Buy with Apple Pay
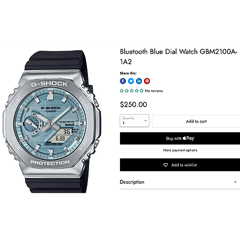The image size is (240, 240). click(180, 138)
